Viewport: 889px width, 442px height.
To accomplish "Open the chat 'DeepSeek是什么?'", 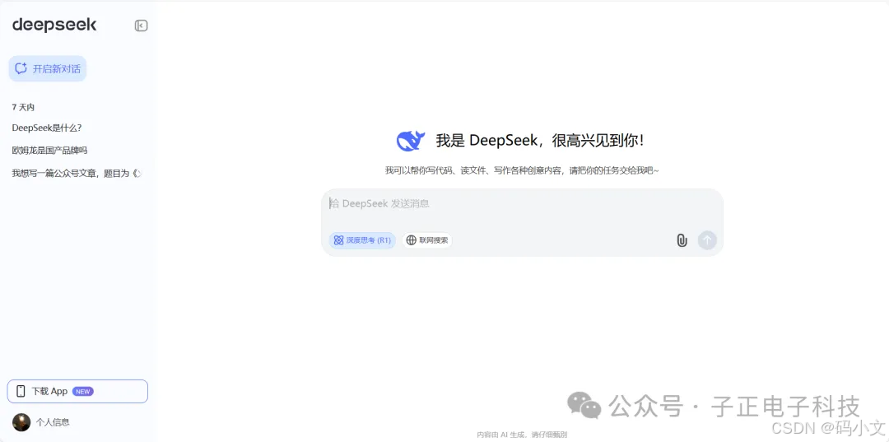I will (47, 128).
